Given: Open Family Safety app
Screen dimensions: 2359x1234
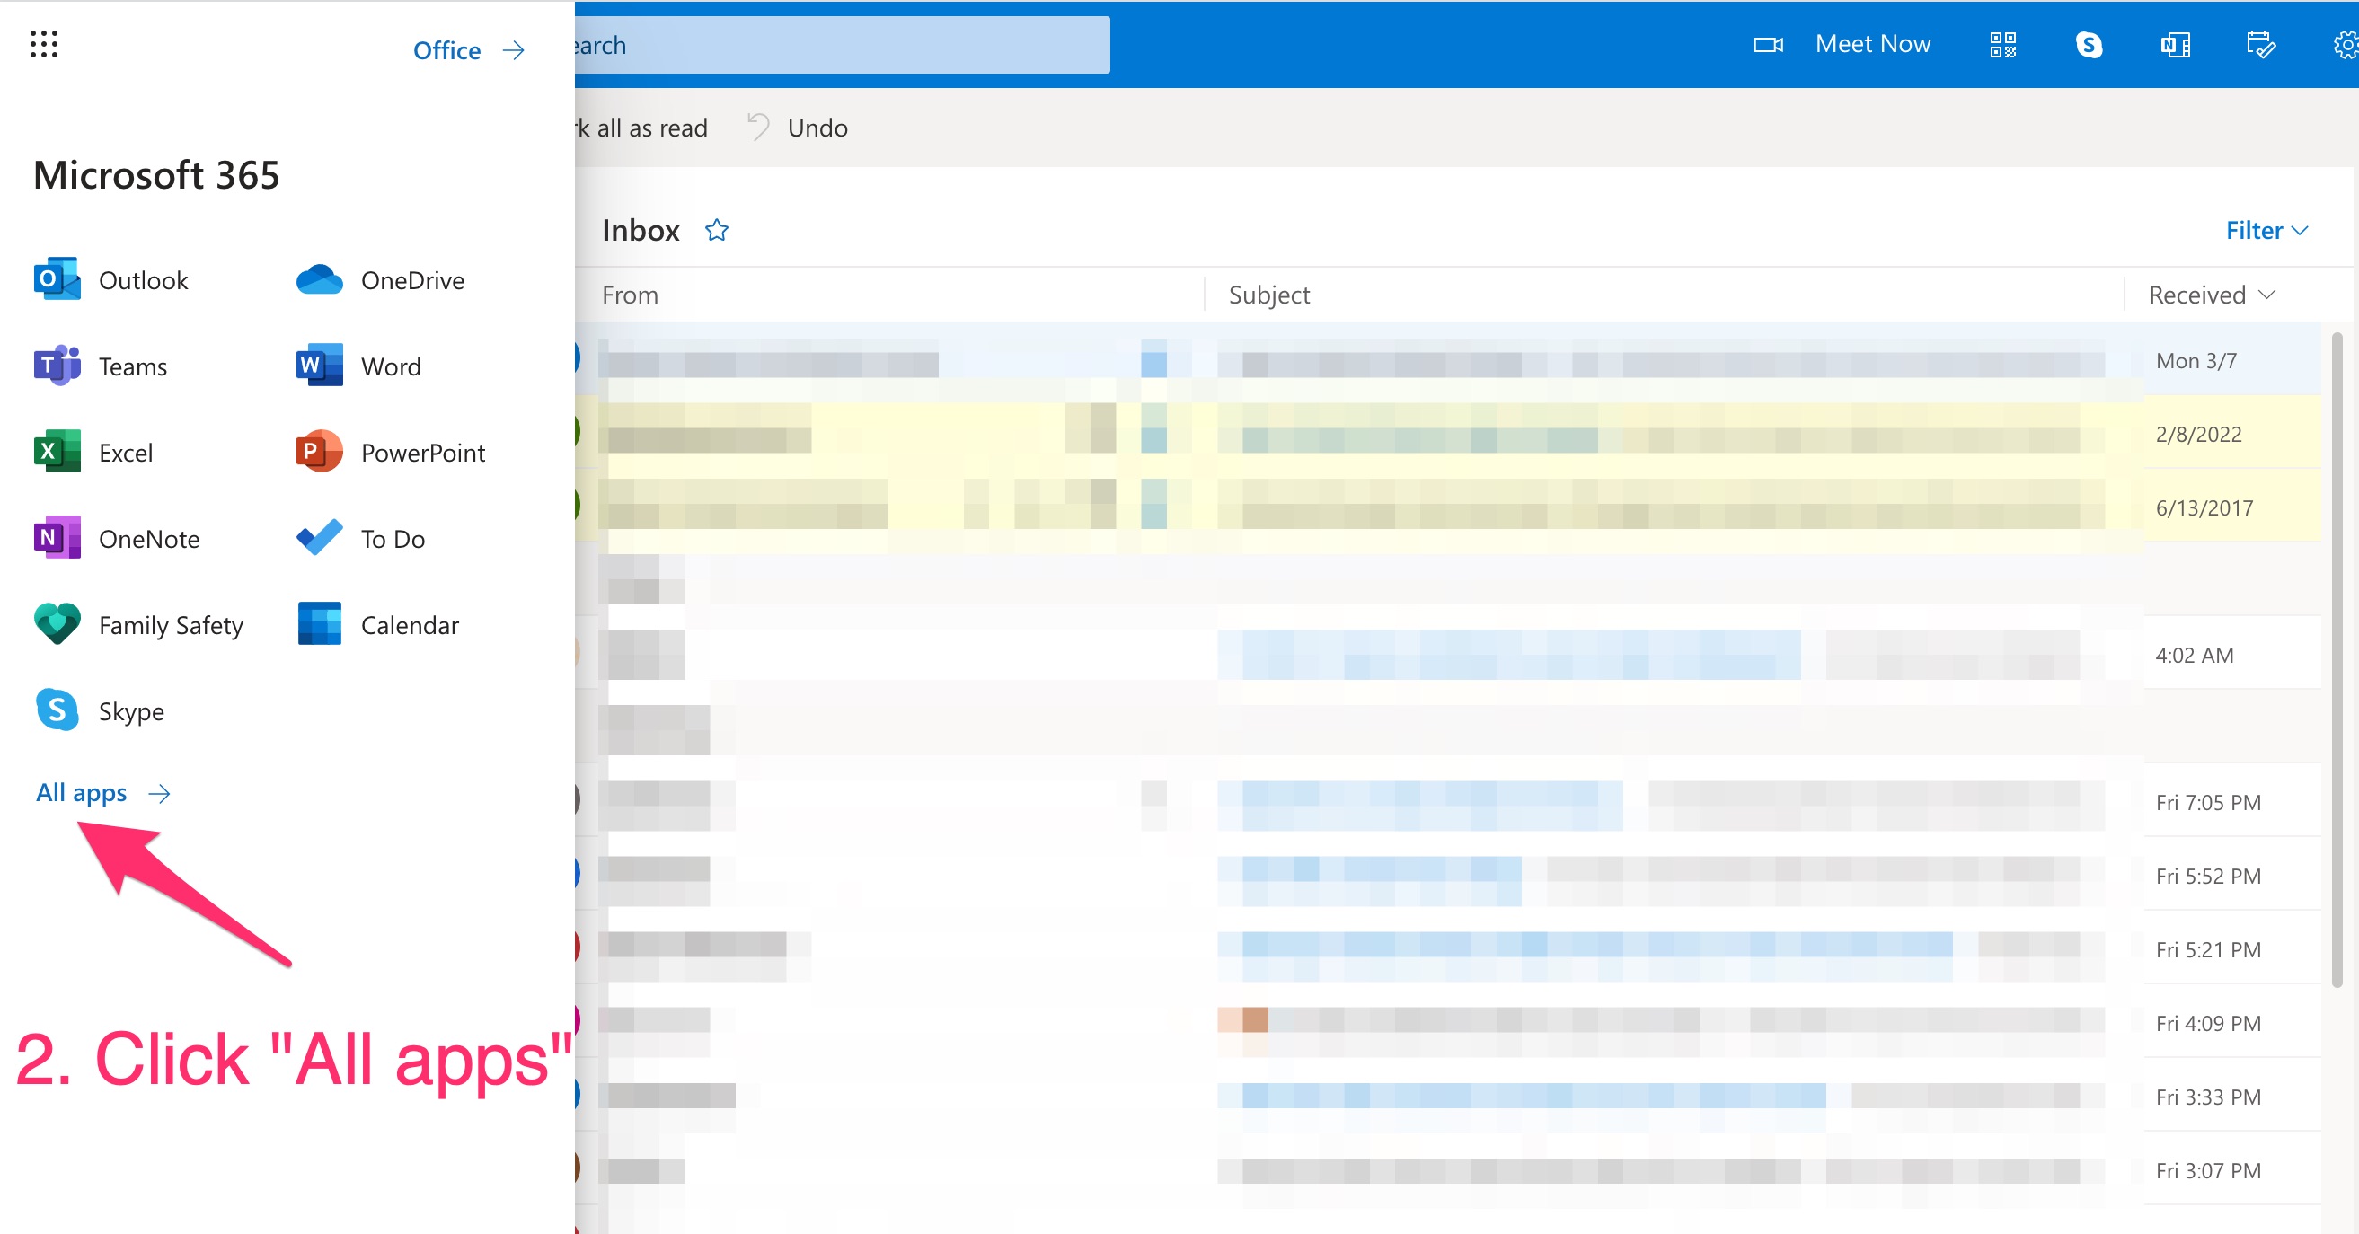Looking at the screenshot, I should (x=57, y=624).
